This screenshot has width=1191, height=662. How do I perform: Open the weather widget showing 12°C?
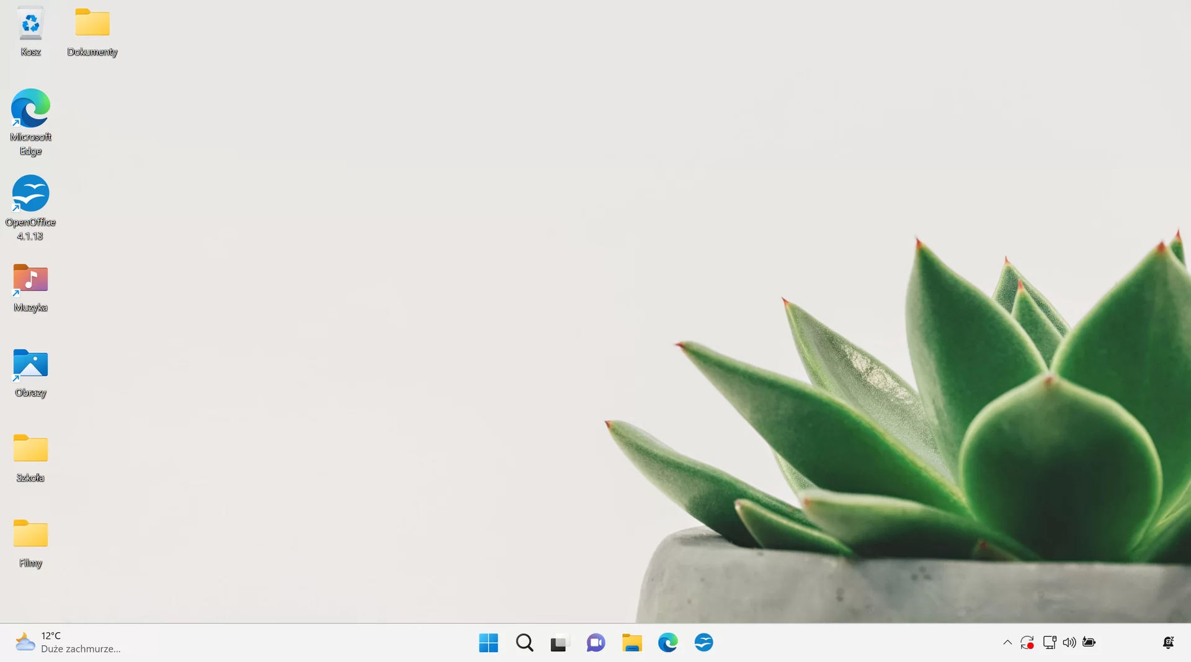click(68, 643)
